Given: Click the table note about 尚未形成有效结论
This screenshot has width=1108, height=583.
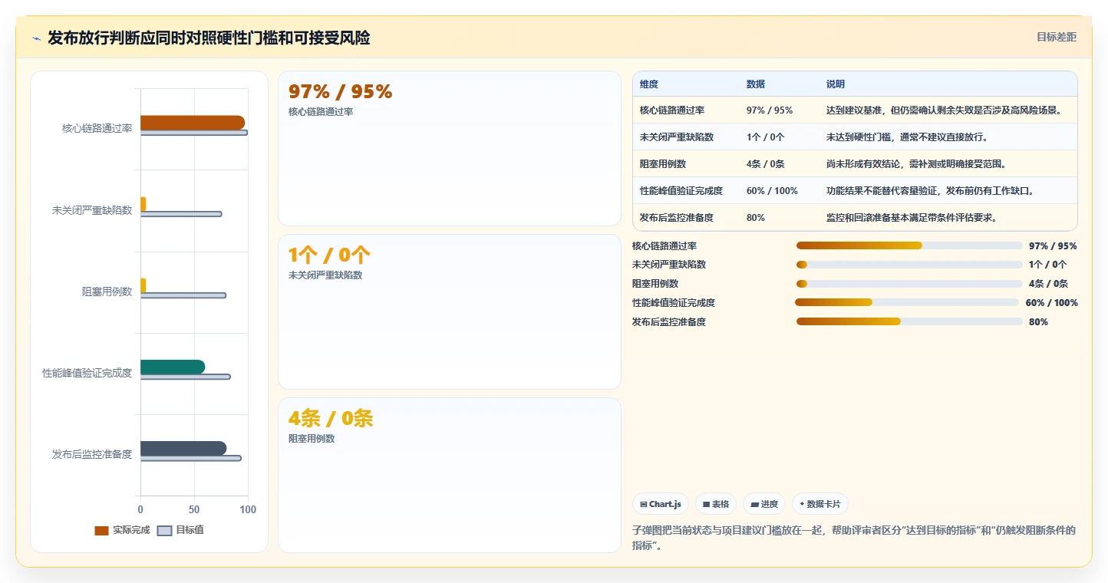Looking at the screenshot, I should coord(916,164).
